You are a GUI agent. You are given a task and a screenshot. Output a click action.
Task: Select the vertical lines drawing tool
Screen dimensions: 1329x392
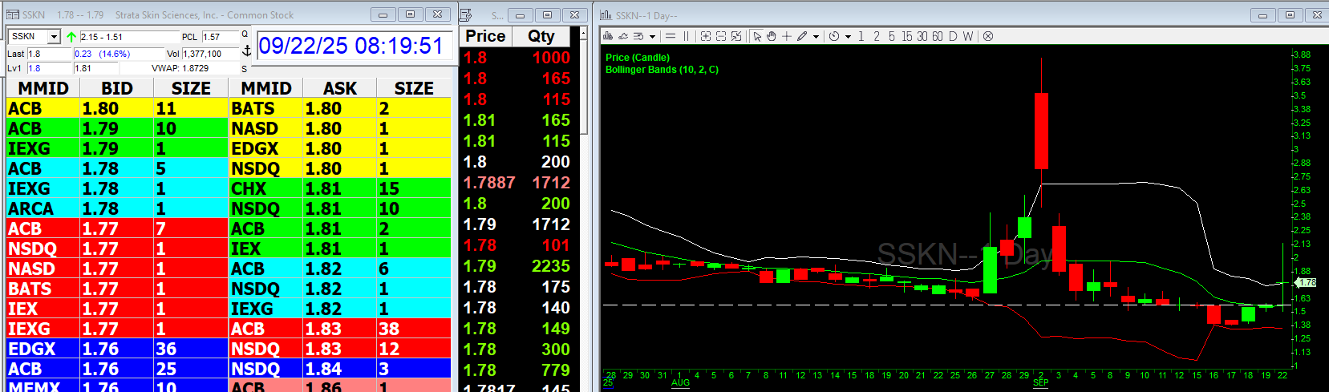coord(686,36)
